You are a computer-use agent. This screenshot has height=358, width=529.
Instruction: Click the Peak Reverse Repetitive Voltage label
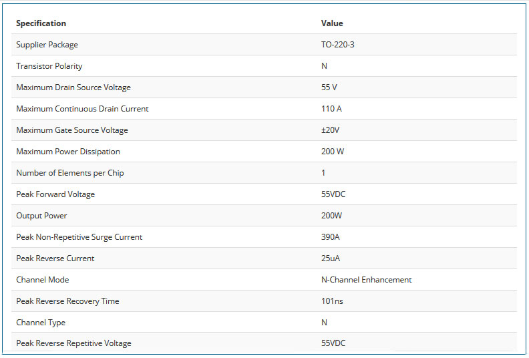point(73,343)
